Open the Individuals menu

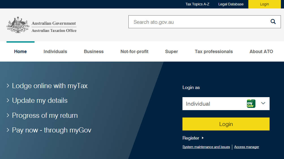[55, 52]
